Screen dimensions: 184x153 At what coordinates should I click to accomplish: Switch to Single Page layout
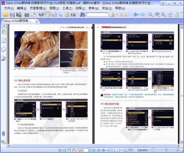[x=116, y=150]
